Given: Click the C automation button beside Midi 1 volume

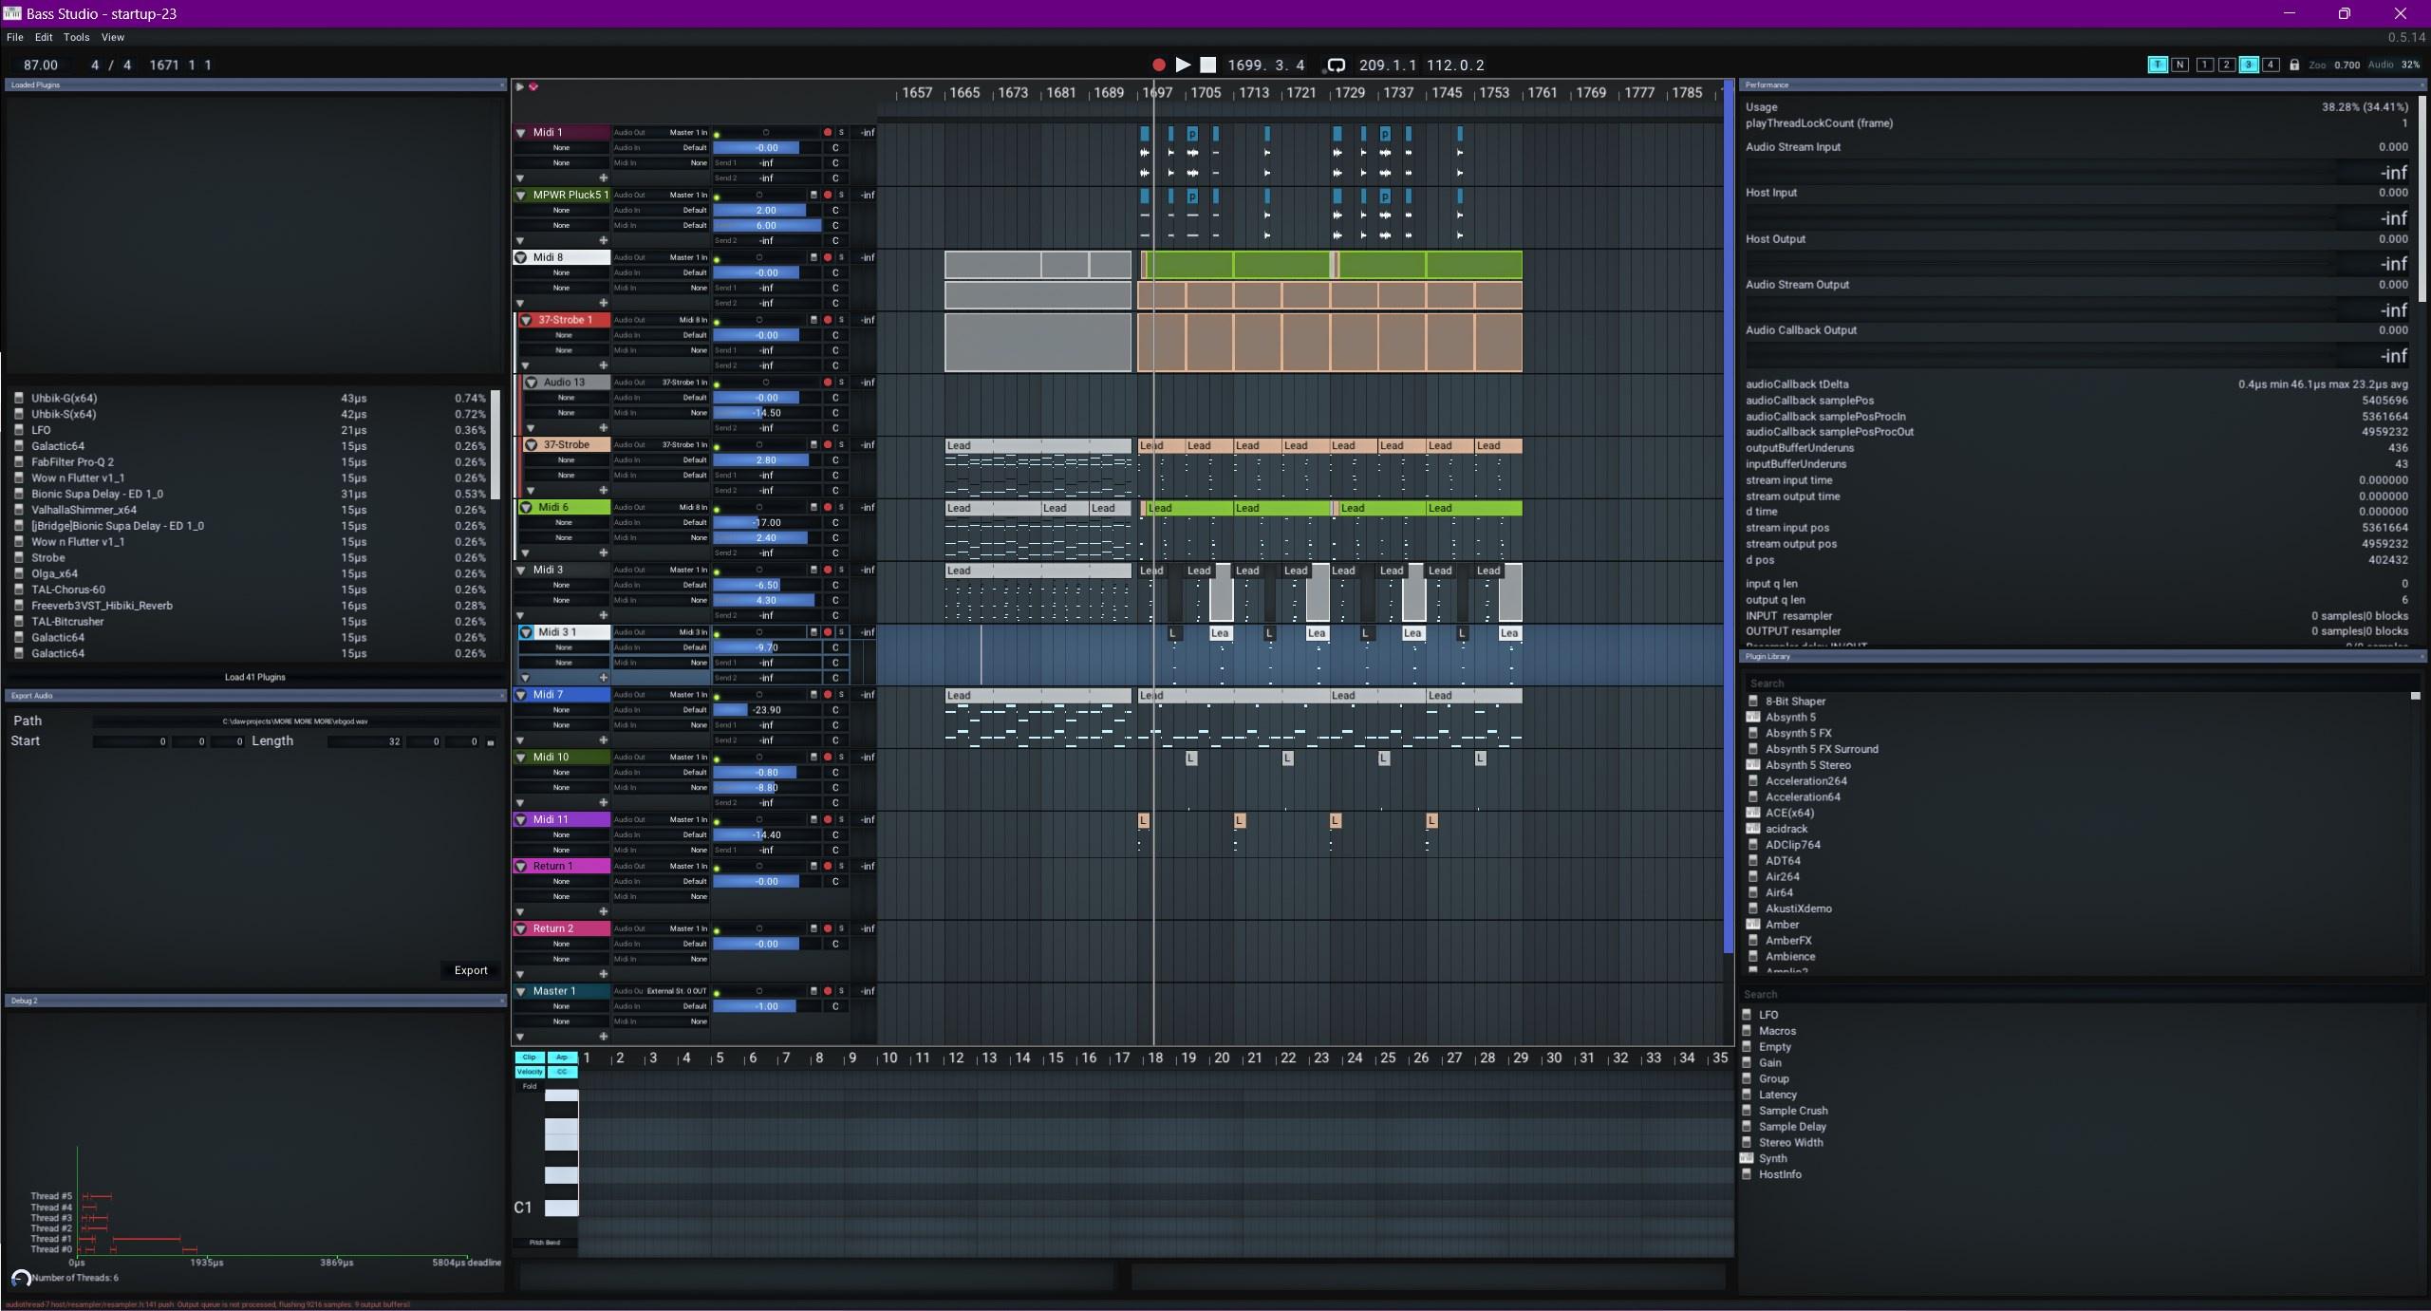Looking at the screenshot, I should pos(836,148).
